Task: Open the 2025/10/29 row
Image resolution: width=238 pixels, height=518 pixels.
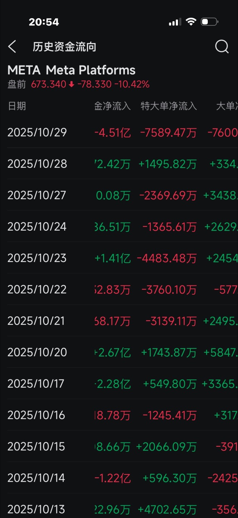Action: pyautogui.click(x=37, y=133)
